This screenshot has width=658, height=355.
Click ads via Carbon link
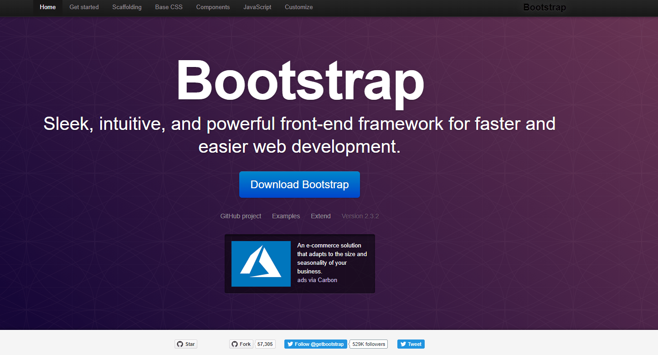(317, 280)
